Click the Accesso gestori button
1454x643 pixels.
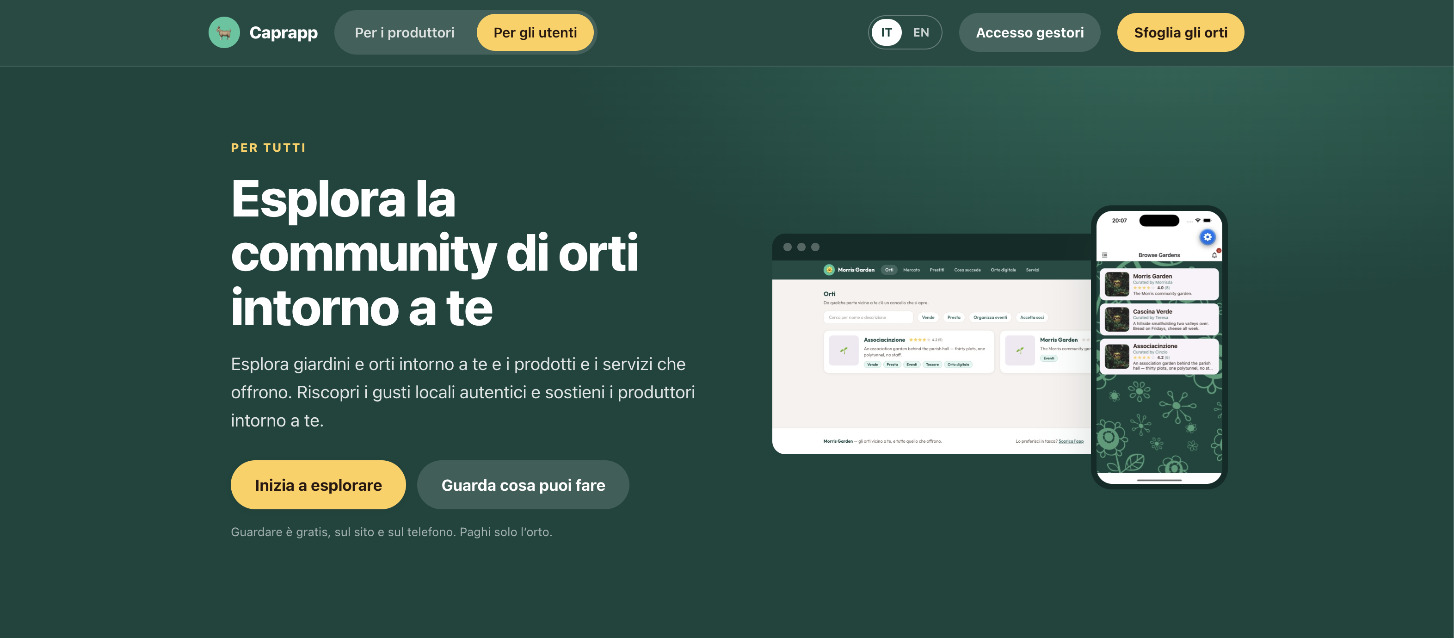[x=1029, y=33]
